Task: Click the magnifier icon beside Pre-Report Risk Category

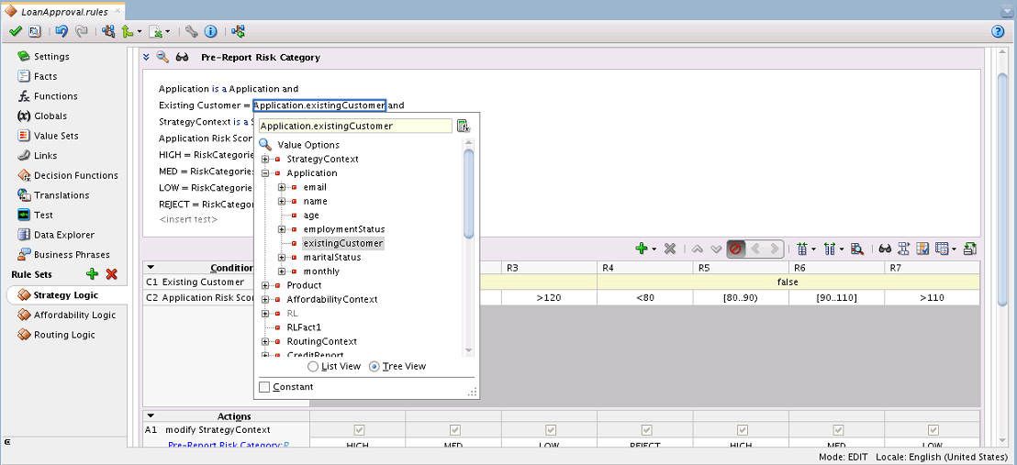Action: coord(162,57)
